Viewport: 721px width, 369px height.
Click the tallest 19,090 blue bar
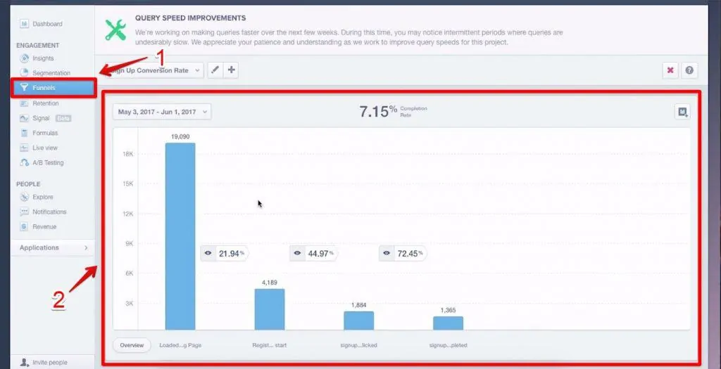point(180,235)
